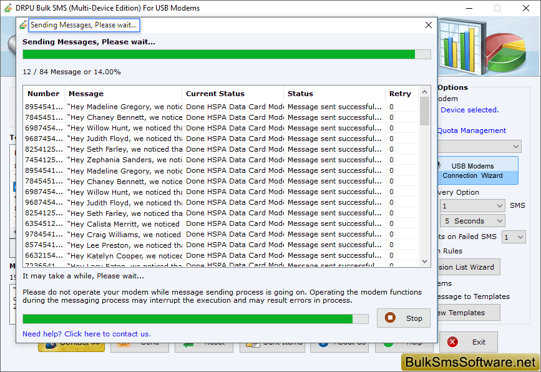
Task: Click the red stop icon on Stop button
Action: [x=390, y=318]
